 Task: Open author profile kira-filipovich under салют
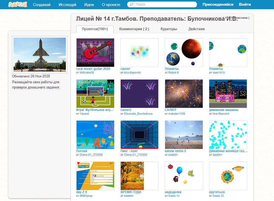132,72
